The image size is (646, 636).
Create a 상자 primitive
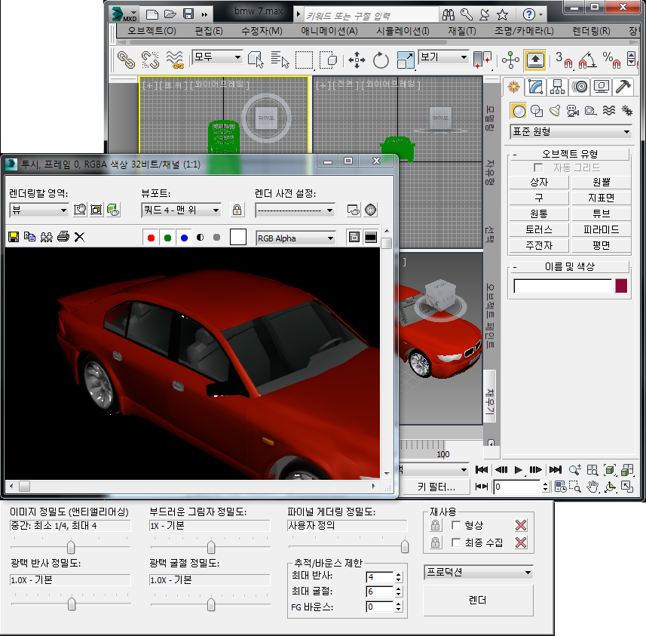[x=539, y=183]
